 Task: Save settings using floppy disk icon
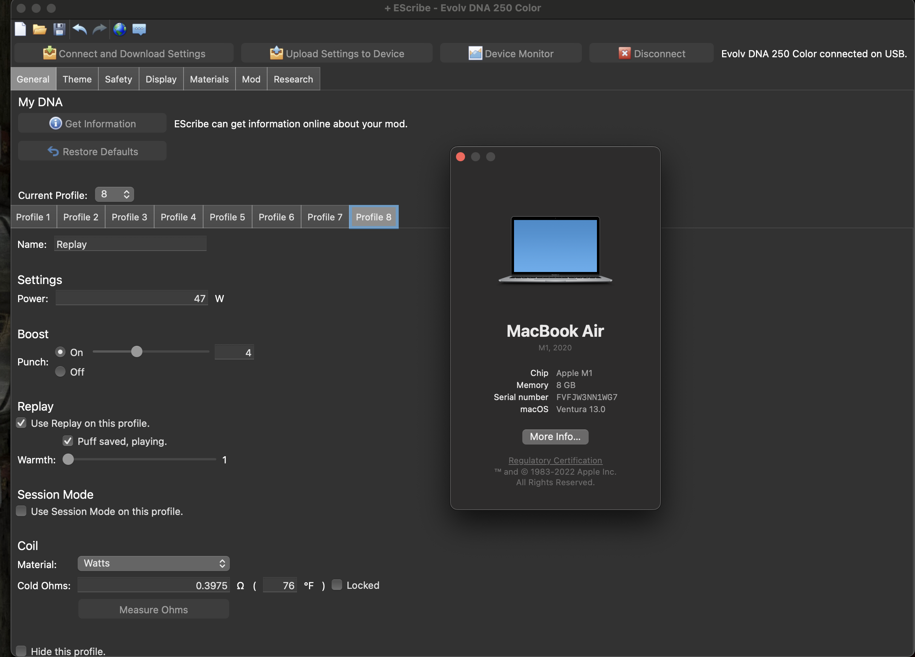click(59, 29)
